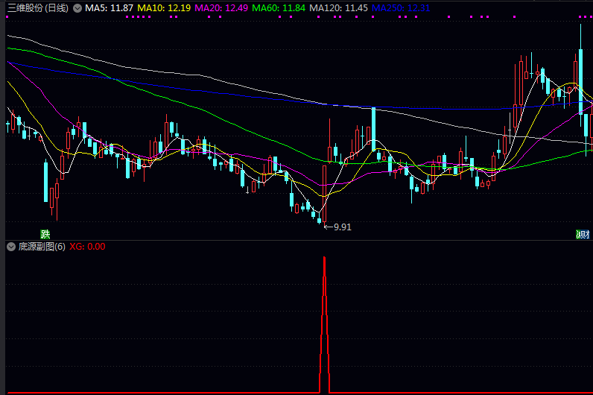
Task: Click the peak of the red XG spike
Action: coord(324,258)
